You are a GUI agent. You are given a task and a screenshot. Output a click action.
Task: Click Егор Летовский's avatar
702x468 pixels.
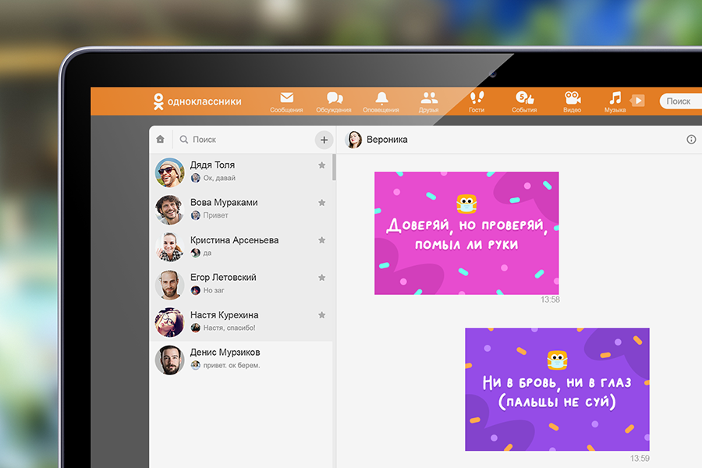170,285
